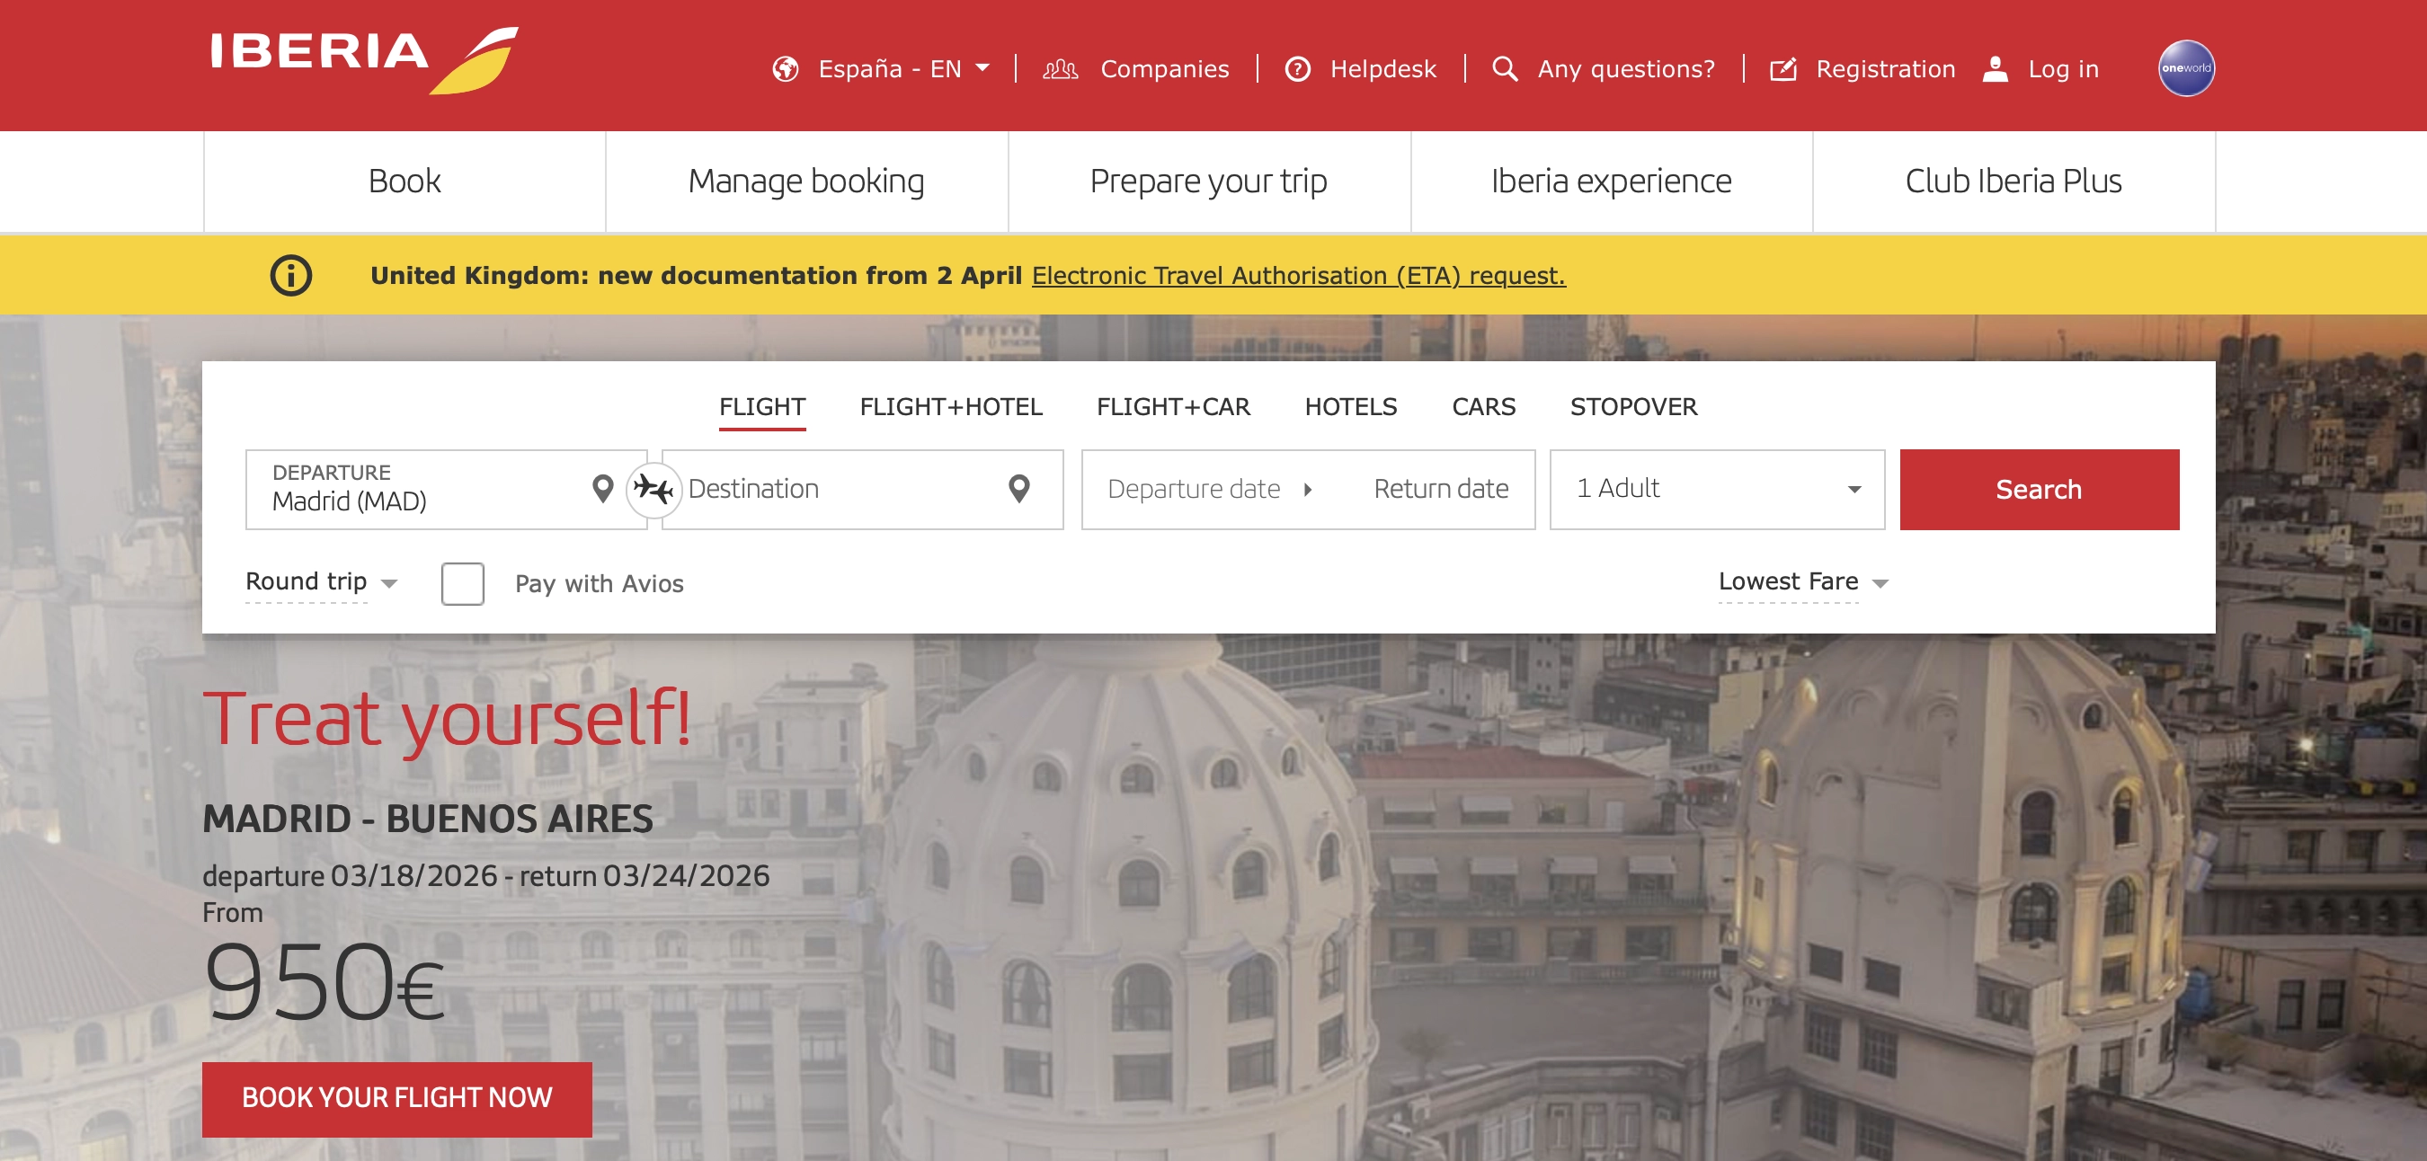The image size is (2427, 1161).
Task: Open the oneworld alliance badge
Action: click(2186, 67)
